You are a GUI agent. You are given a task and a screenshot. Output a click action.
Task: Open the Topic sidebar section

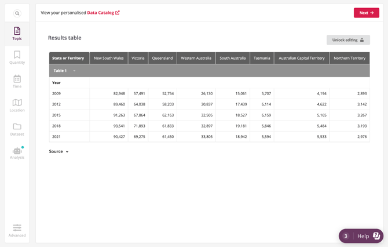point(17,34)
